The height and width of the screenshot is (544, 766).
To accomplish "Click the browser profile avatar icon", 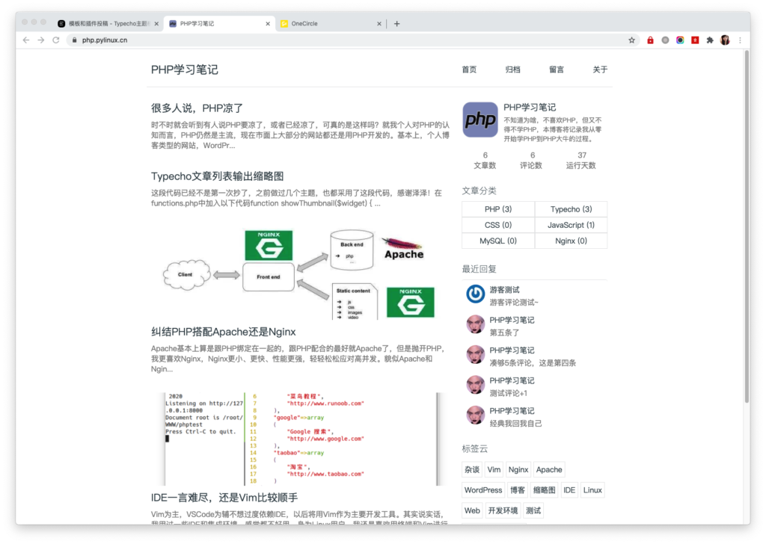I will 724,40.
